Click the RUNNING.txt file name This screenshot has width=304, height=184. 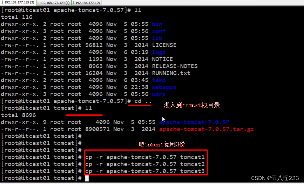pyautogui.click(x=171, y=73)
